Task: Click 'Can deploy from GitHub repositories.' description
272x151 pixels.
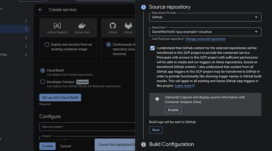Action: point(70,75)
